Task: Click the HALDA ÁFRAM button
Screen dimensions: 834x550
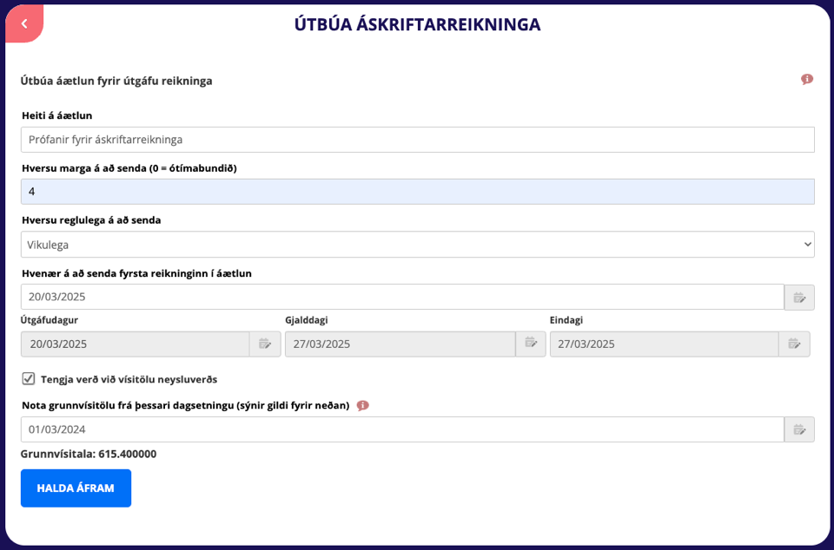Action: pos(76,488)
